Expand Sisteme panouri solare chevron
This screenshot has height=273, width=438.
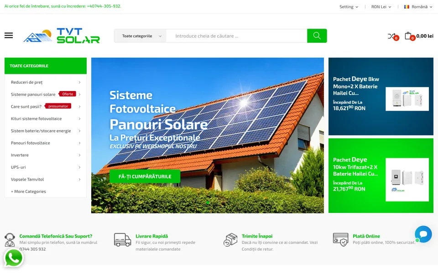[x=79, y=95]
